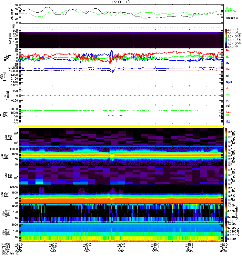Click the SST electrons Eflux color bar
Viewport: 242px width, 258px height.
tap(226, 175)
